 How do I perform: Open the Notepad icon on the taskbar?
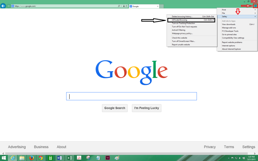(x=98, y=158)
